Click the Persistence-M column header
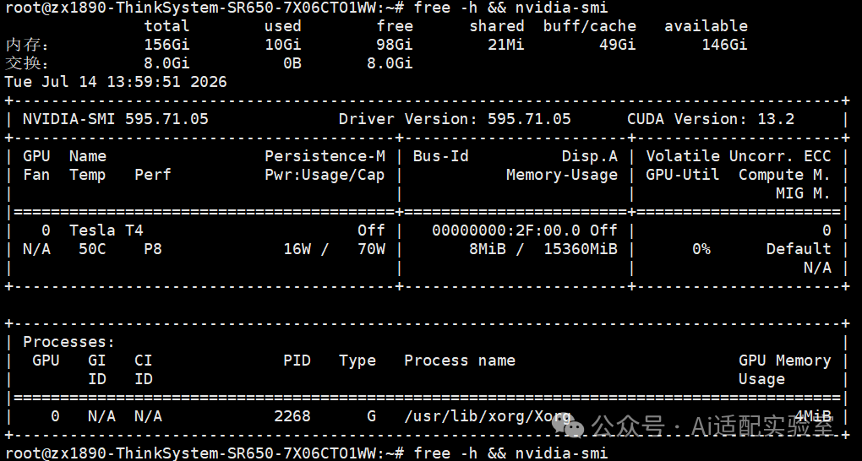The image size is (862, 461). 325,156
